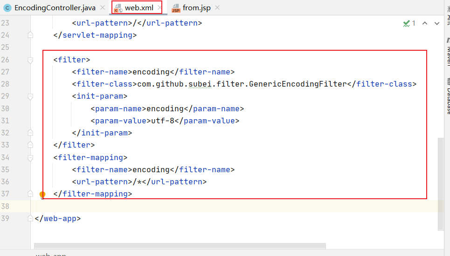450x256 pixels.
Task: Open the Database tool window
Action: [x=448, y=97]
